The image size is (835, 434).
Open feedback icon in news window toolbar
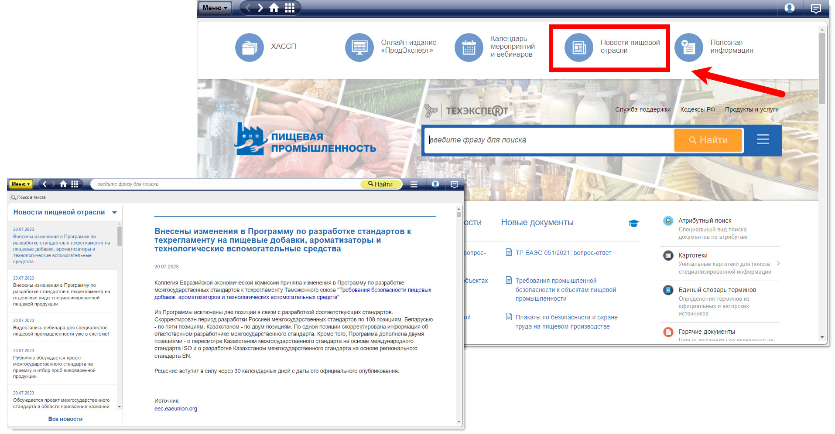tap(454, 185)
